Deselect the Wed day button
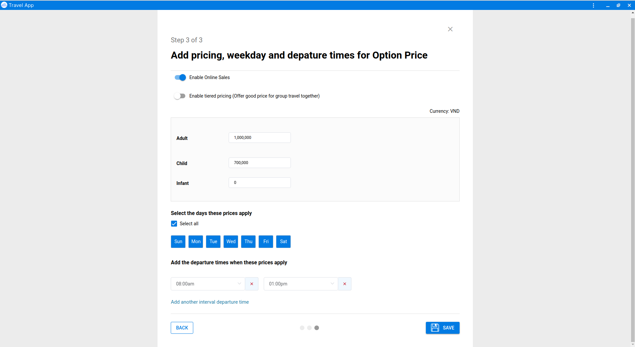The height and width of the screenshot is (347, 635). tap(231, 241)
